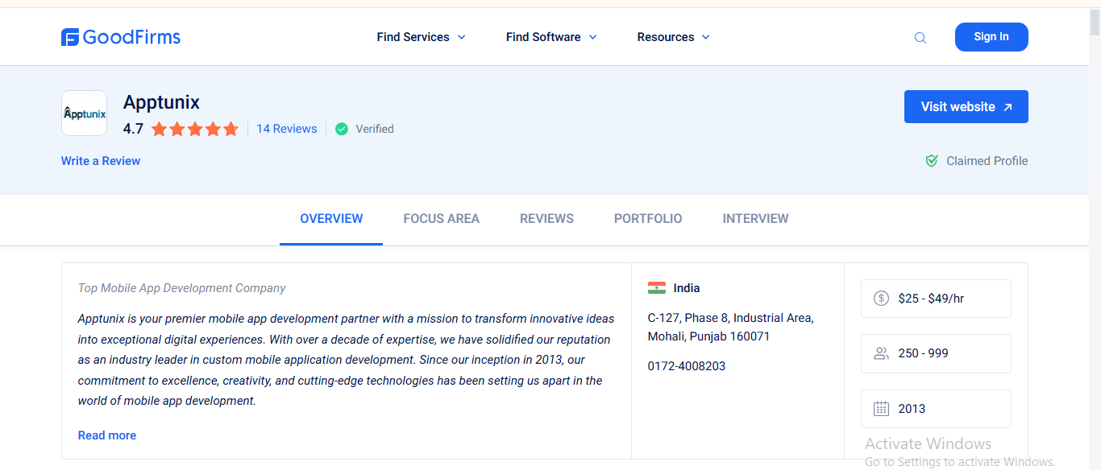Click the employees people icon
This screenshot has width=1101, height=470.
[x=881, y=353]
